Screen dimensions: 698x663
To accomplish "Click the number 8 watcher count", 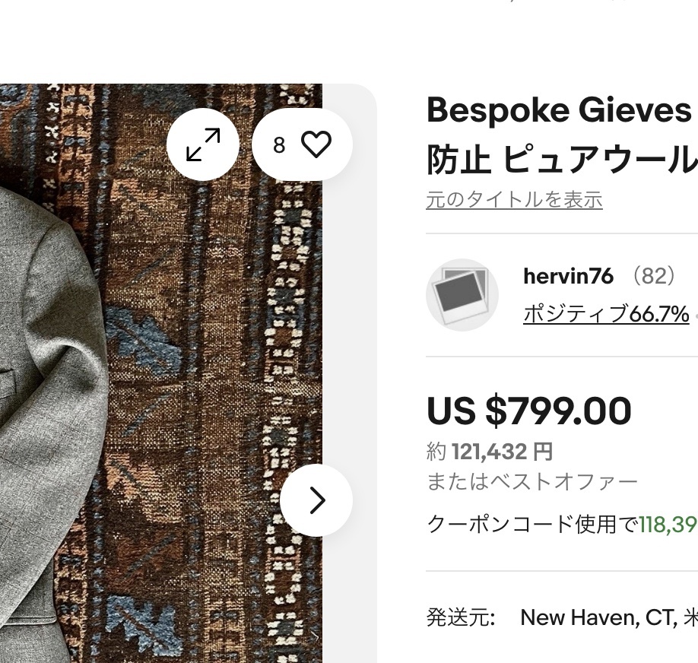I will click(x=279, y=145).
